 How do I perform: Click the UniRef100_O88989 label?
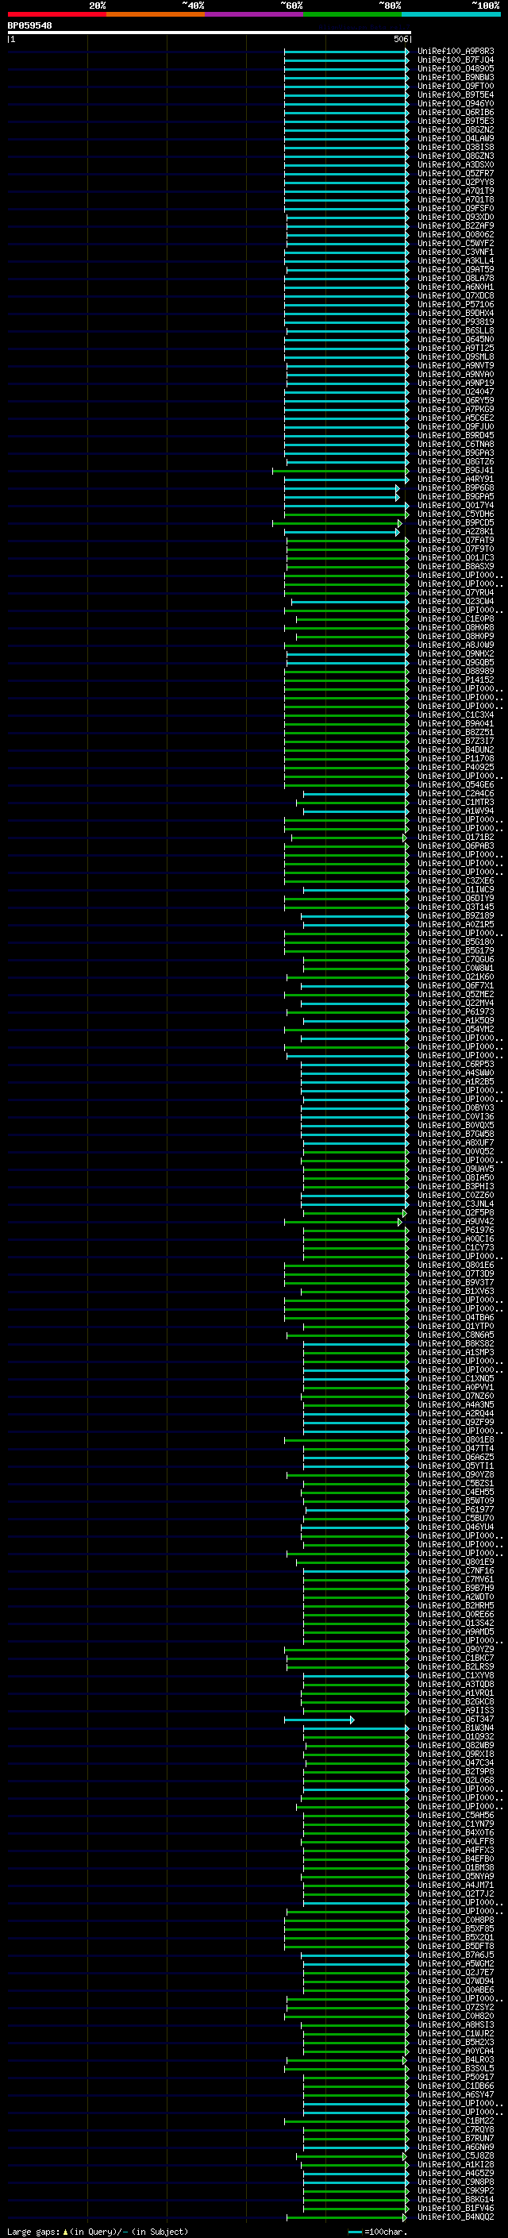[456, 672]
